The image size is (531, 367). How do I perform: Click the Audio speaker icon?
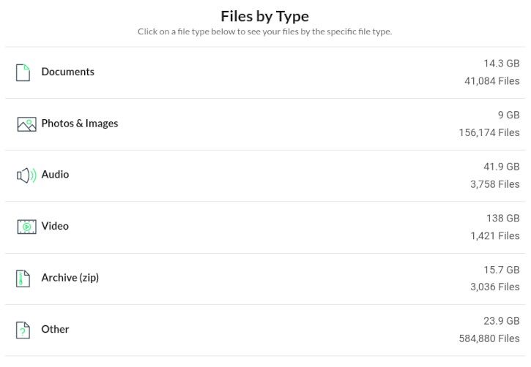click(26, 175)
